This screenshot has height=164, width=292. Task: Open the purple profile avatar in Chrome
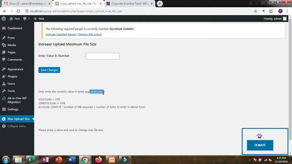click(x=280, y=11)
